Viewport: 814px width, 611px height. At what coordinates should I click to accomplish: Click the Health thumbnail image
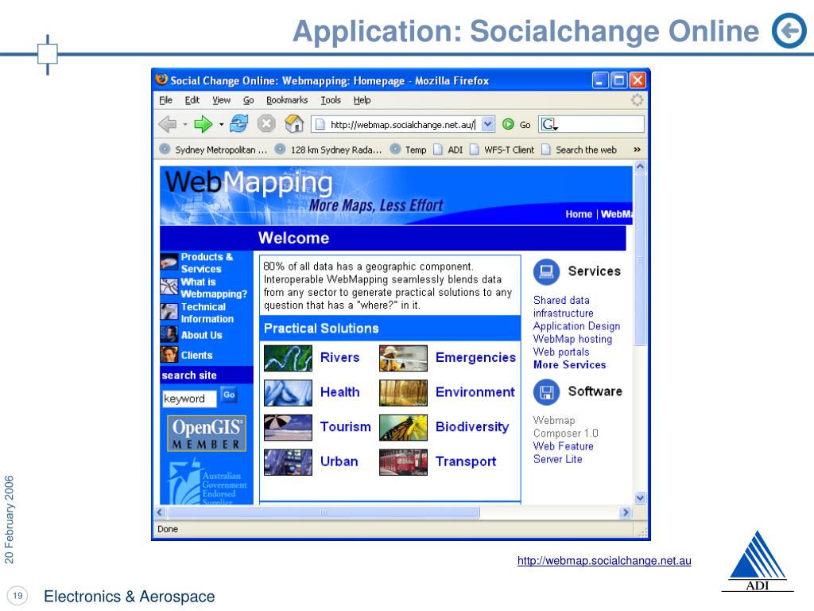(288, 393)
